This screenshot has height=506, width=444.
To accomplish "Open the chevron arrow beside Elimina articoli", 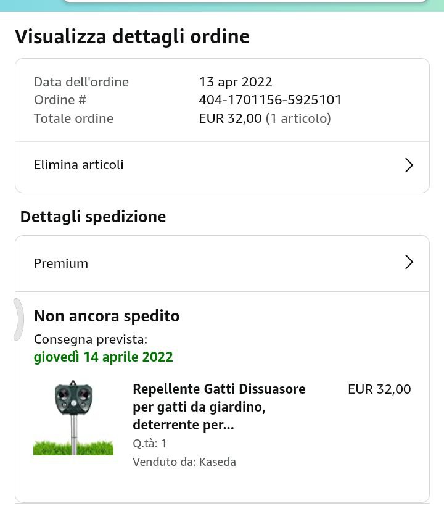I will point(408,165).
